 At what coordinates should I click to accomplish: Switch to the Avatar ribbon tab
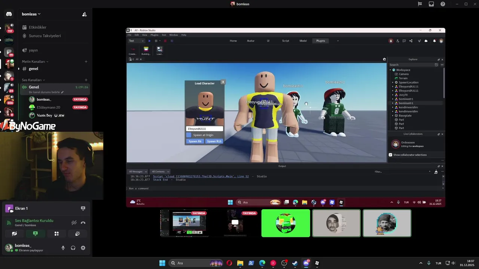click(x=251, y=41)
